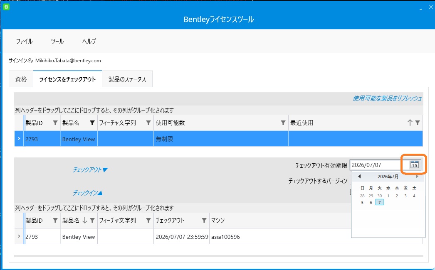Image resolution: width=435 pixels, height=270 pixels.
Task: Go to previous month in calendar
Action: click(x=359, y=176)
